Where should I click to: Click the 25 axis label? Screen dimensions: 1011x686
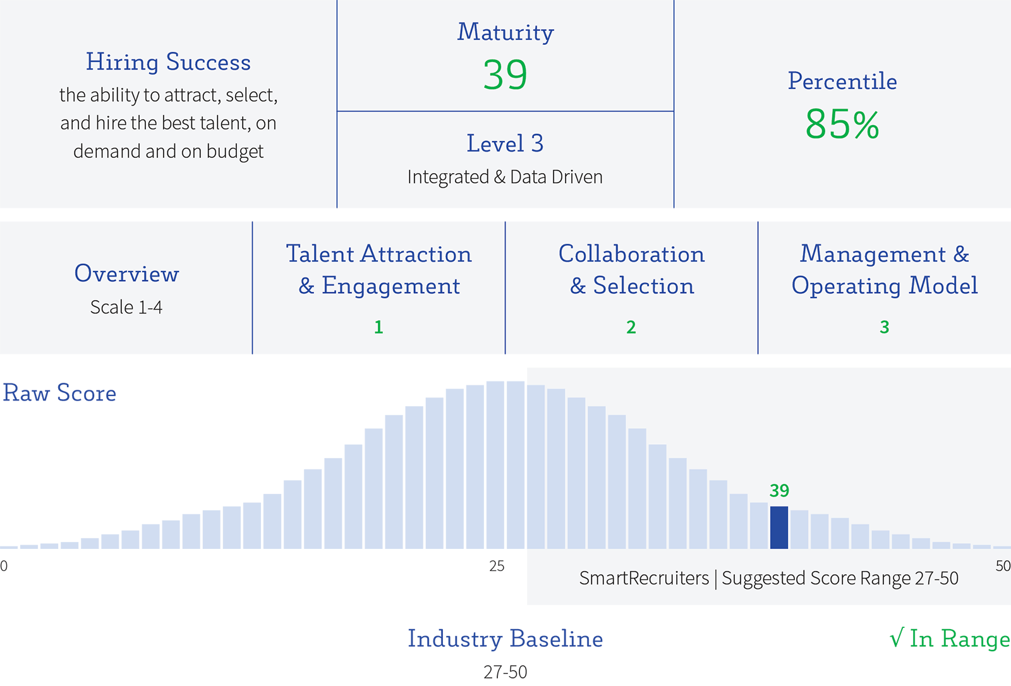(x=497, y=566)
